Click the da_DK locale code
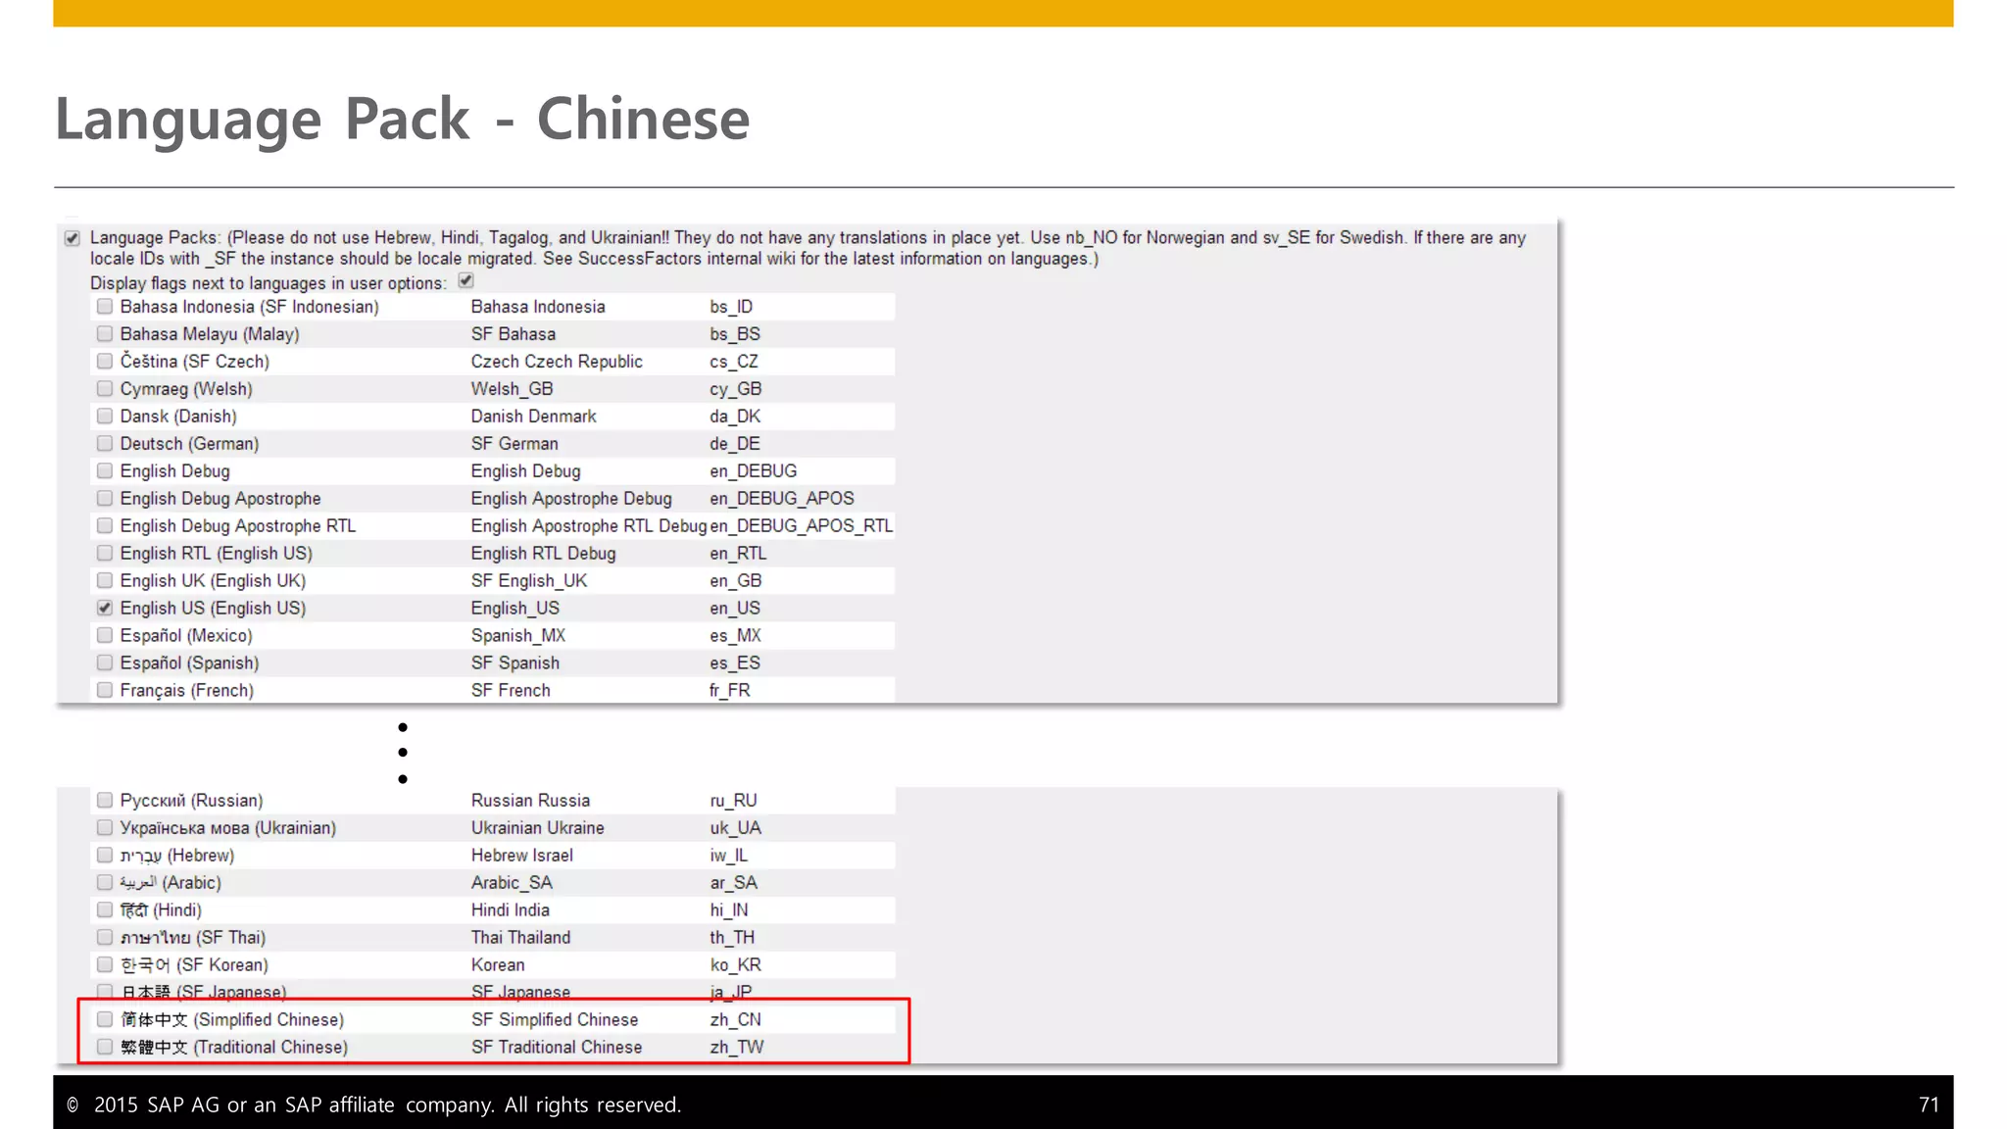The height and width of the screenshot is (1129, 2007). point(735,417)
